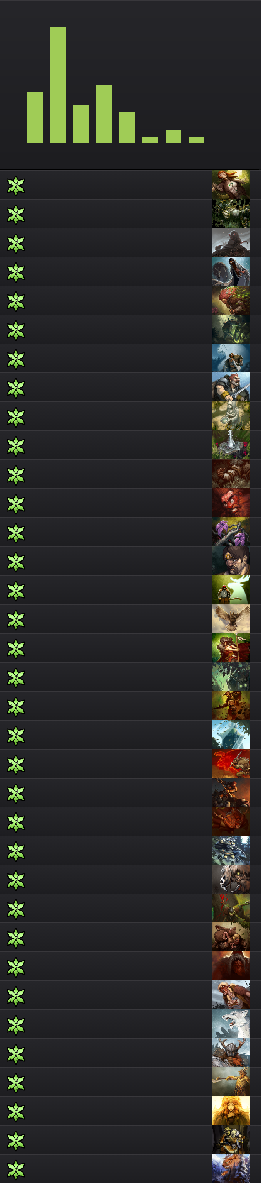The image size is (261, 1183).
Task: Select the bearded man with forehead jewel card
Action: pyautogui.click(x=231, y=561)
